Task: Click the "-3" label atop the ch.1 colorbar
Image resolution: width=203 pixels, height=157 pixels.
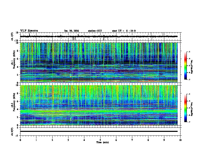Action: (x=189, y=52)
